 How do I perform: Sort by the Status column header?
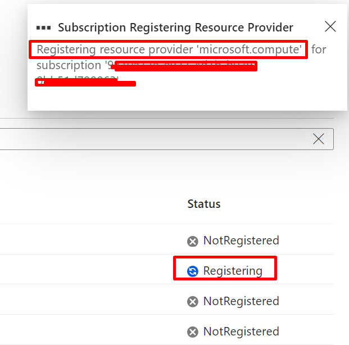click(204, 204)
